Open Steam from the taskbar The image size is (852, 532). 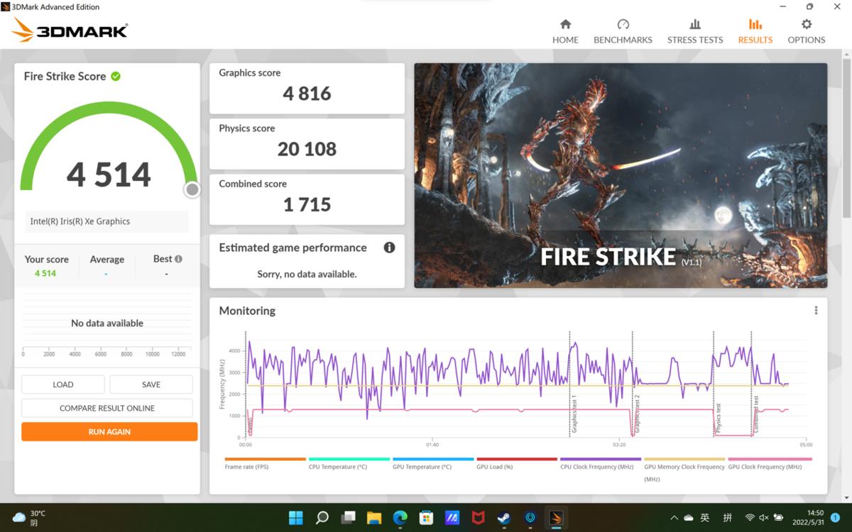(503, 518)
